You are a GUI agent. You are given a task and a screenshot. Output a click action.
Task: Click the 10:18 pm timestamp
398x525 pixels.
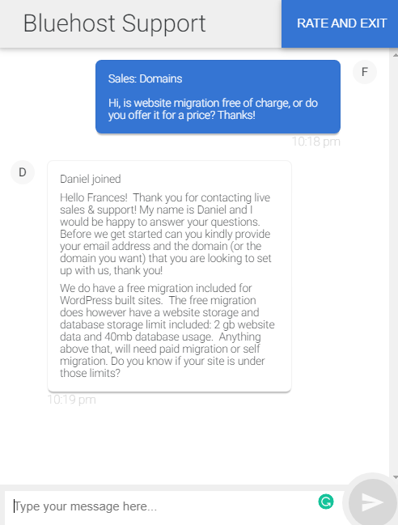[x=316, y=142]
